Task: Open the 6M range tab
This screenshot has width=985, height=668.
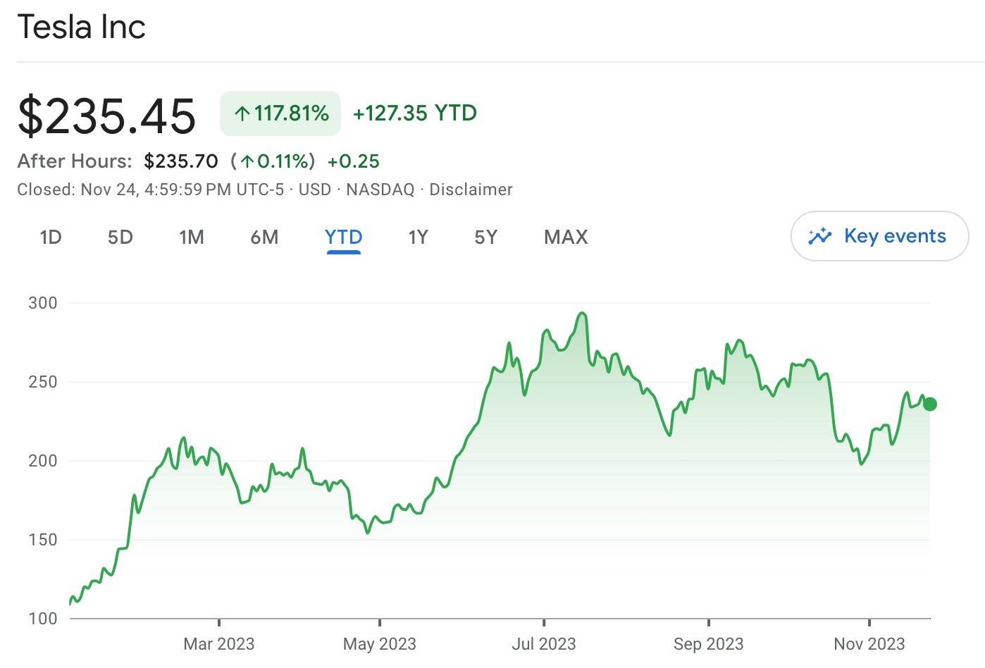Action: point(264,237)
